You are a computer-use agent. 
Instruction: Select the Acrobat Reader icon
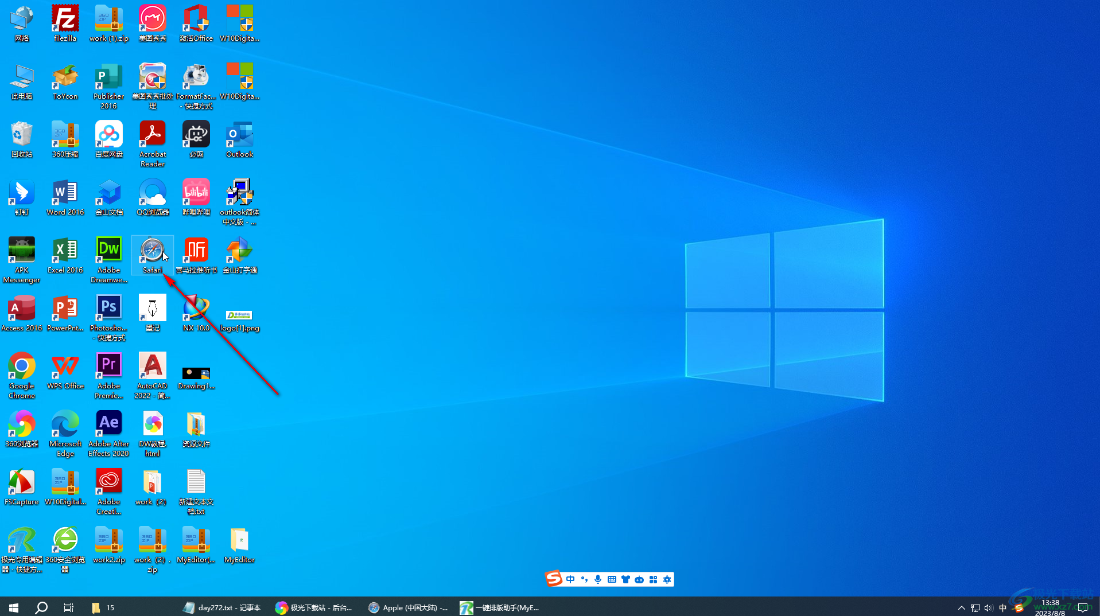(153, 144)
